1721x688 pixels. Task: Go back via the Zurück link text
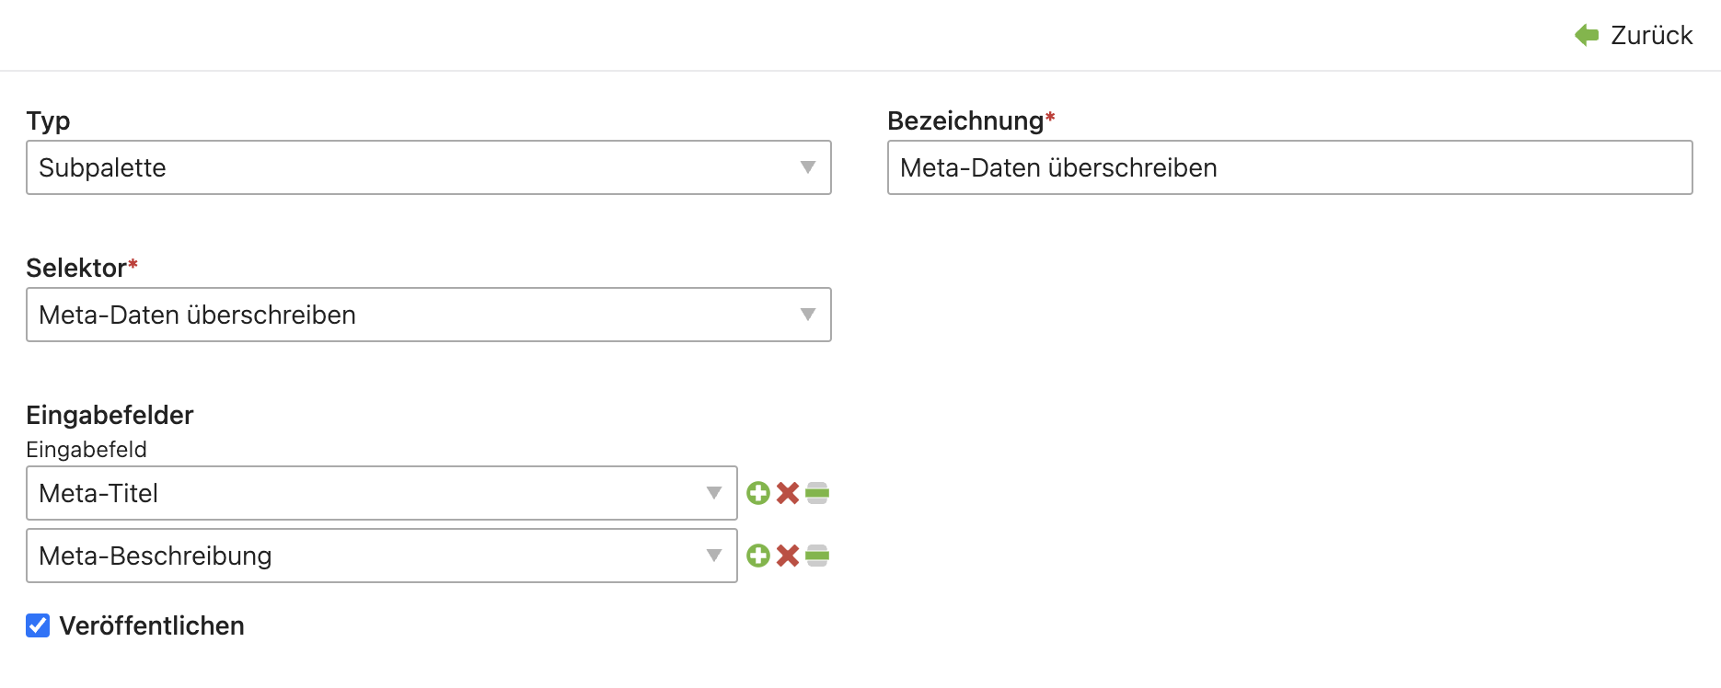1651,35
